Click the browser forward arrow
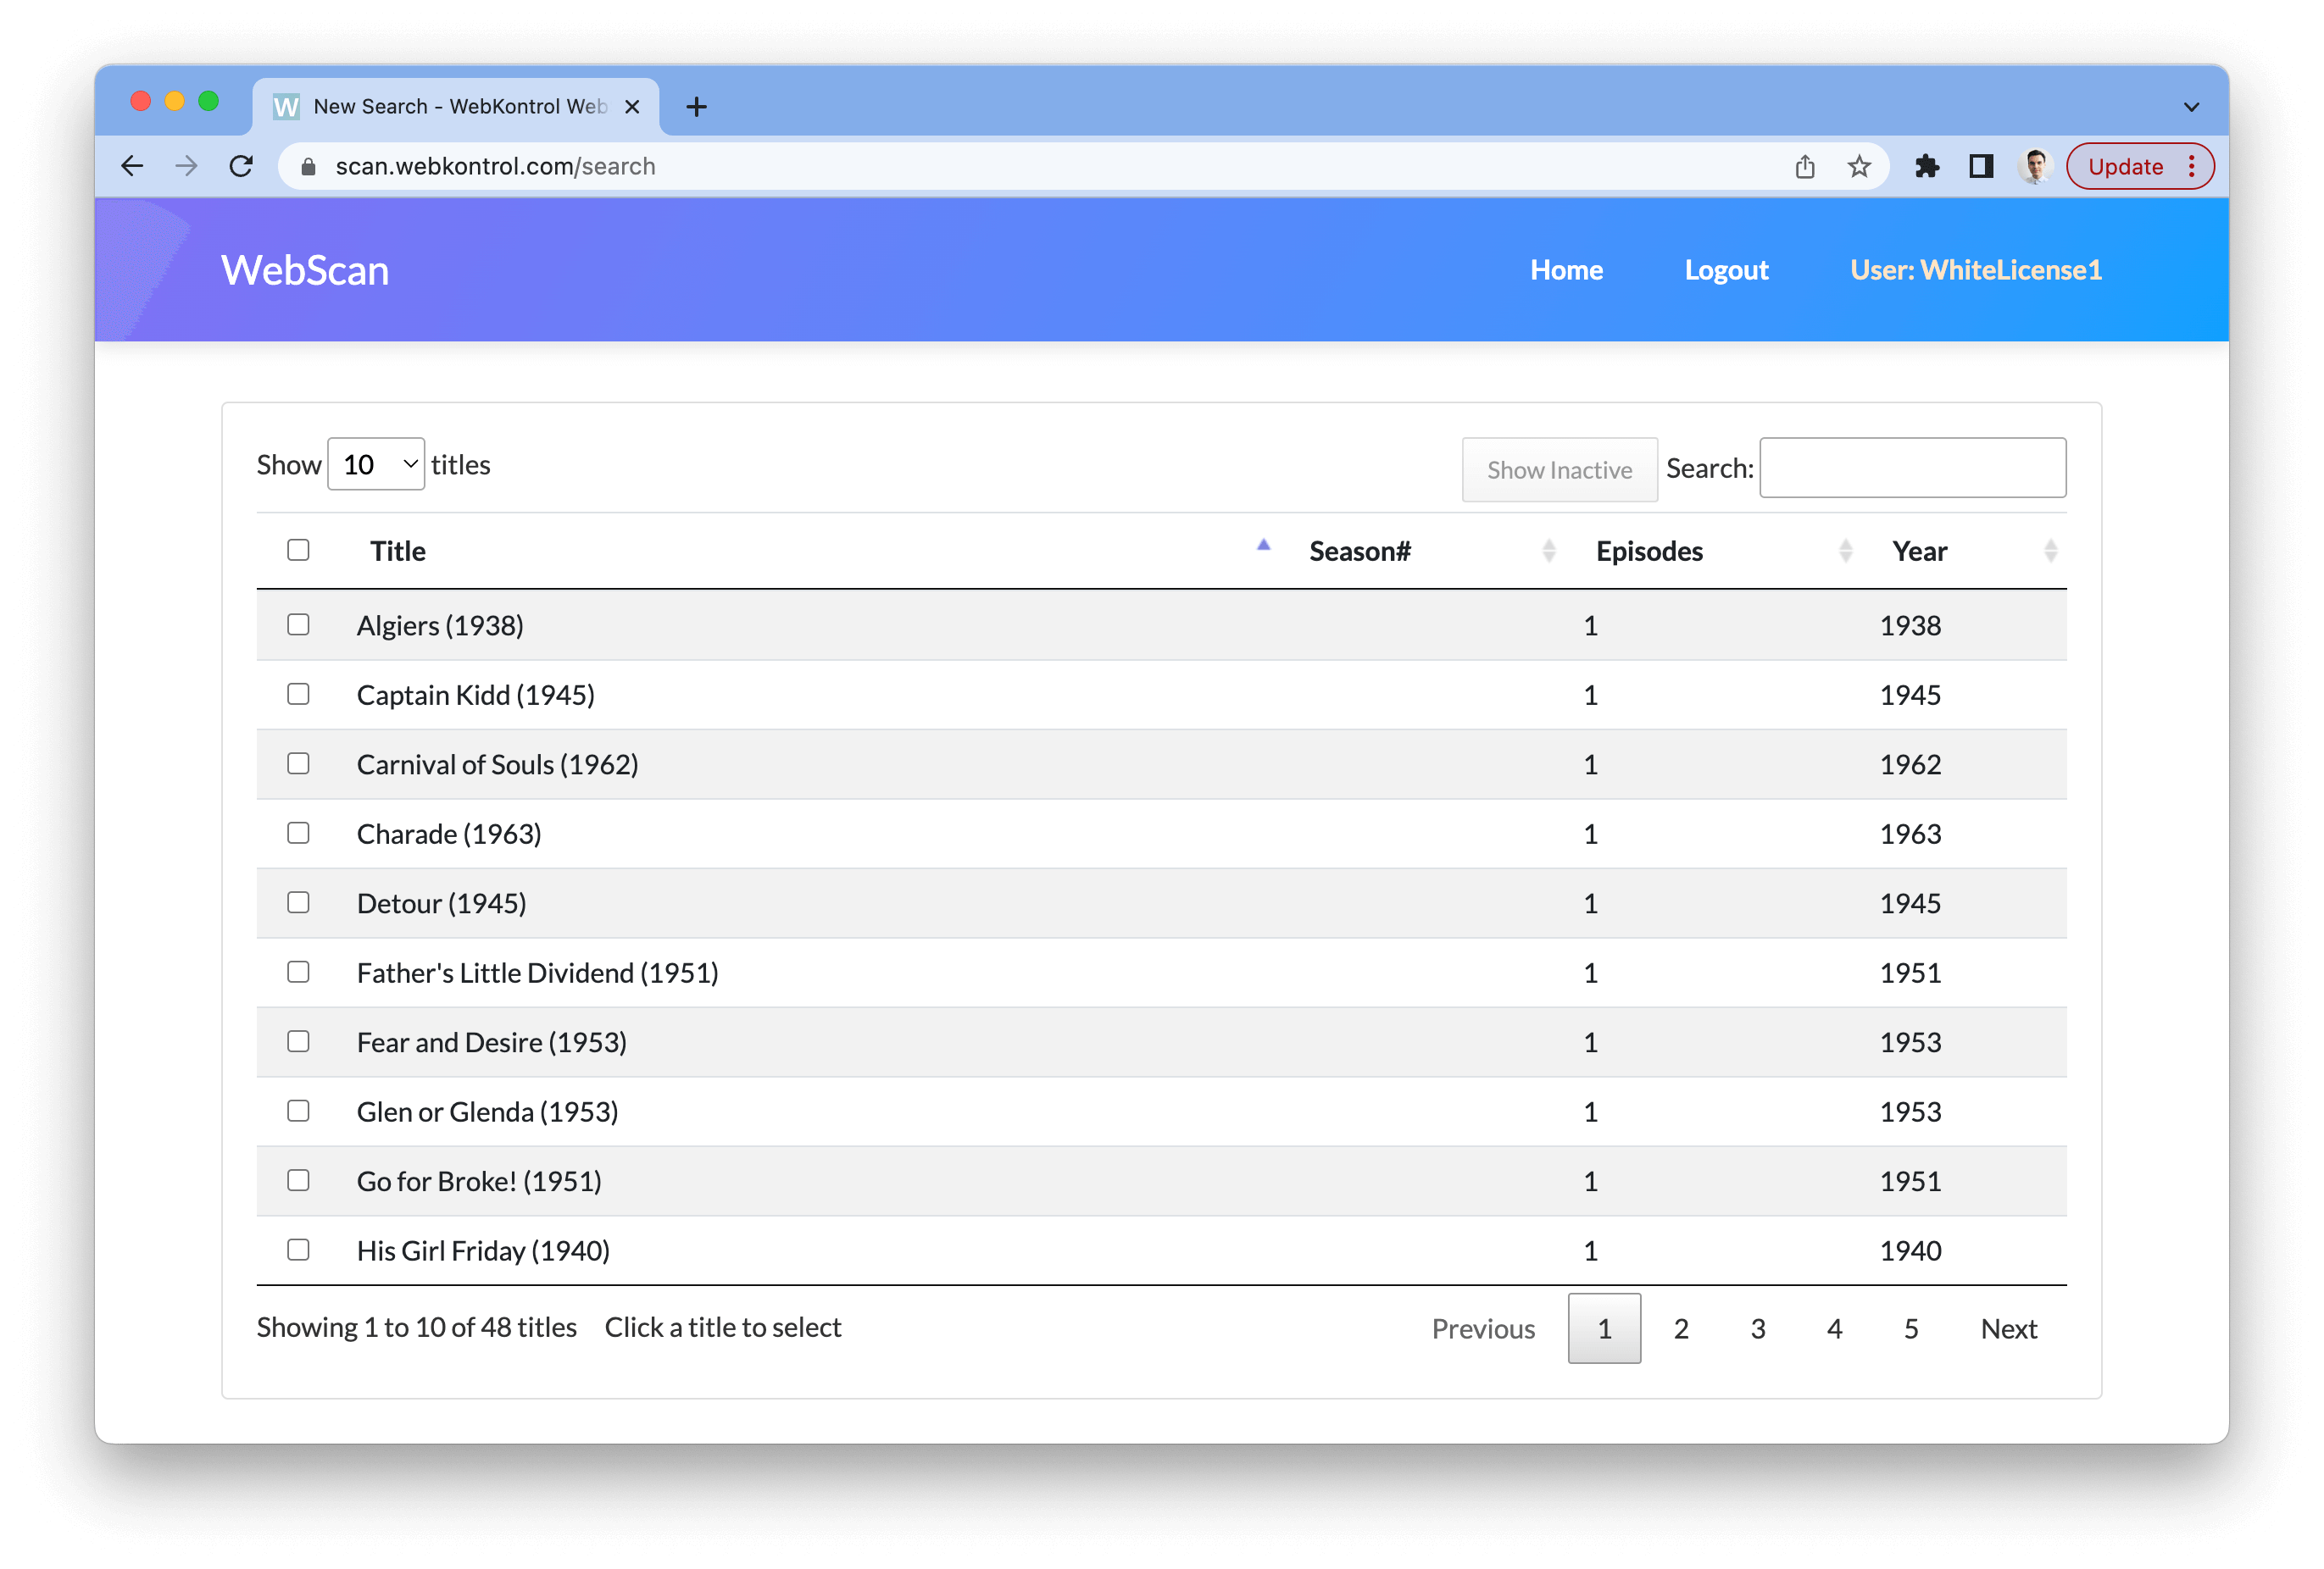Viewport: 2324px width, 1569px height. (x=186, y=166)
